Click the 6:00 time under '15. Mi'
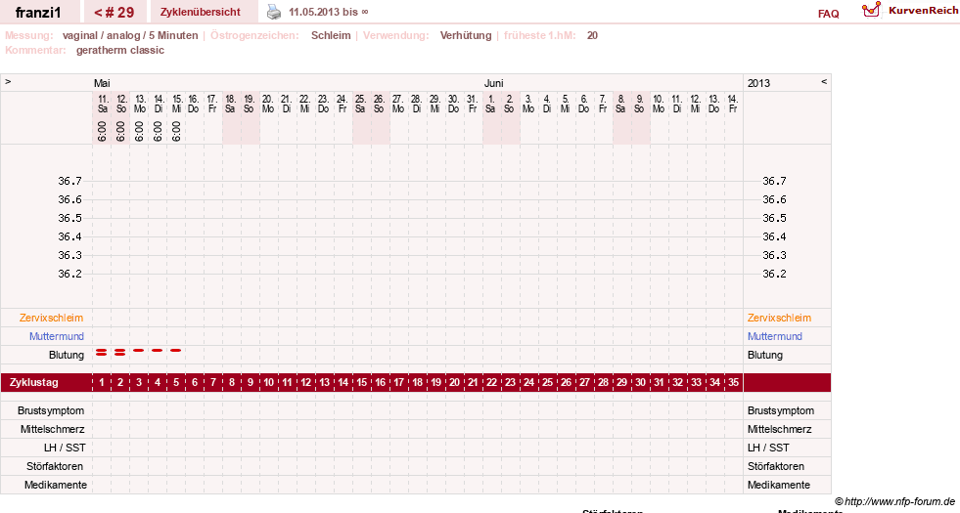 [x=176, y=132]
